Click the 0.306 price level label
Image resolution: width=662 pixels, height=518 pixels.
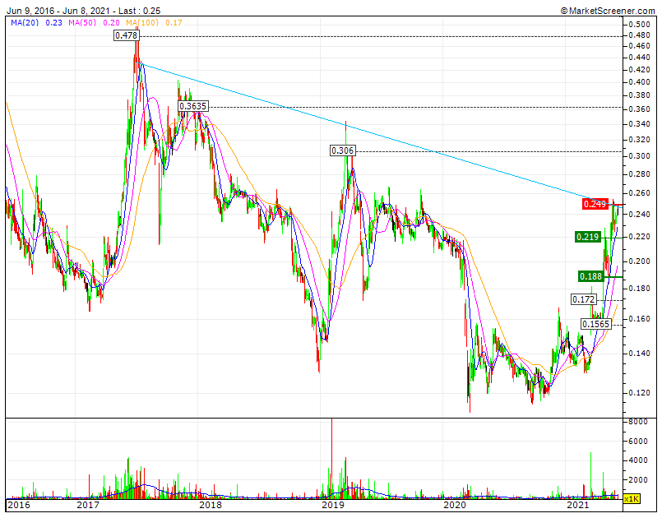[x=343, y=150]
